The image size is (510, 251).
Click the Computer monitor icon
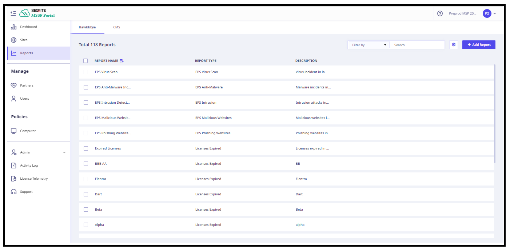14,131
